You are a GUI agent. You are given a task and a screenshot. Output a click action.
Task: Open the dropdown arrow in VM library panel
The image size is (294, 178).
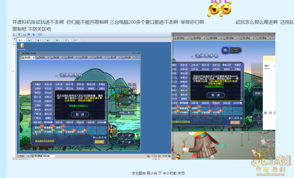[x=14, y=42]
